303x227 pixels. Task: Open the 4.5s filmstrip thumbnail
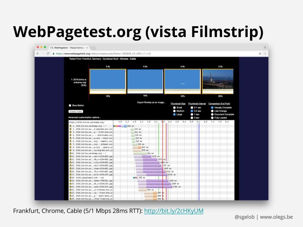(x=182, y=81)
